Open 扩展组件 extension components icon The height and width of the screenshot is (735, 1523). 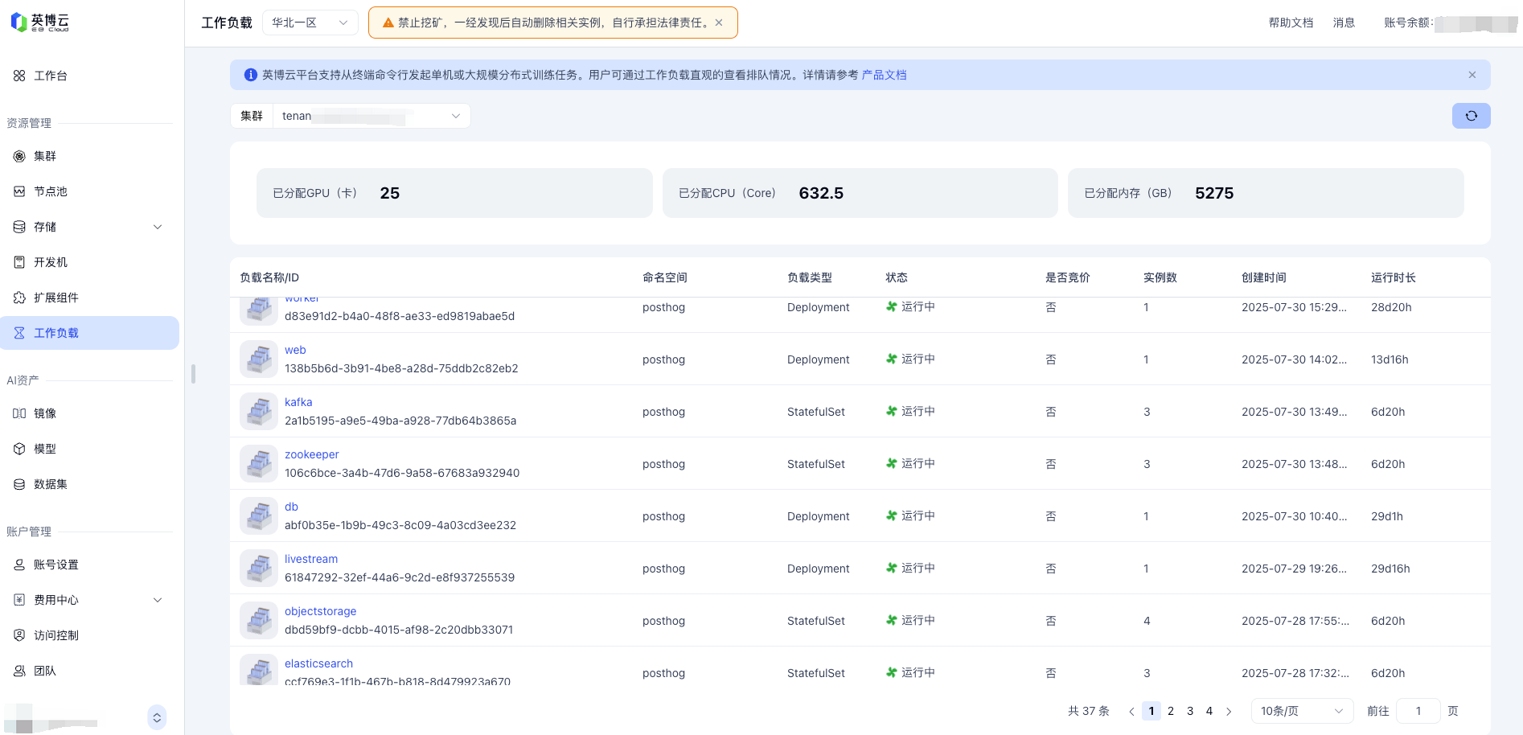tap(19, 298)
